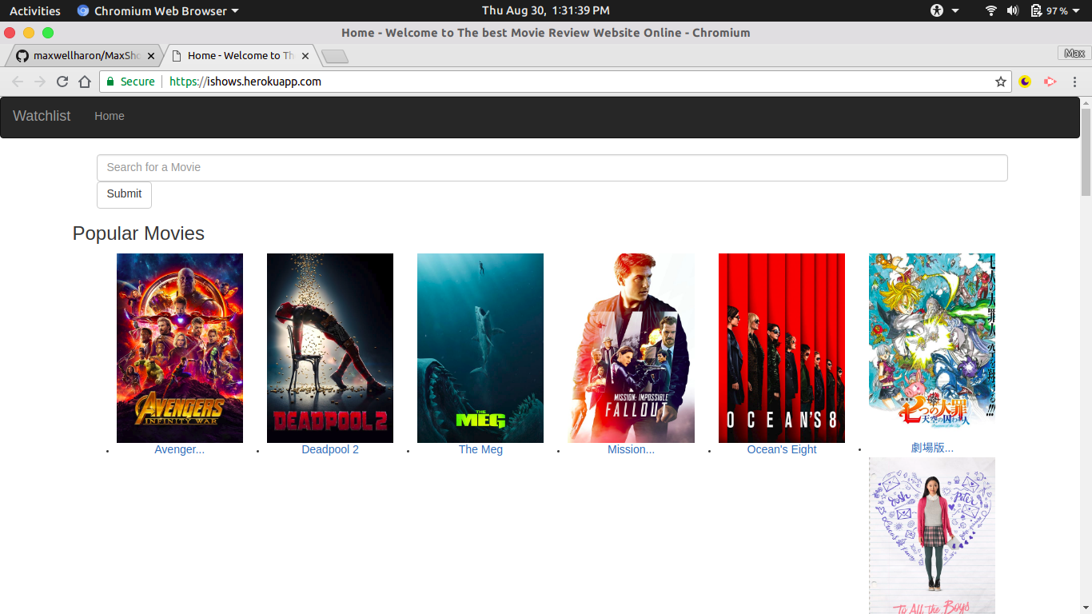Click the green secure padlock icon
Image resolution: width=1092 pixels, height=614 pixels.
(x=110, y=82)
